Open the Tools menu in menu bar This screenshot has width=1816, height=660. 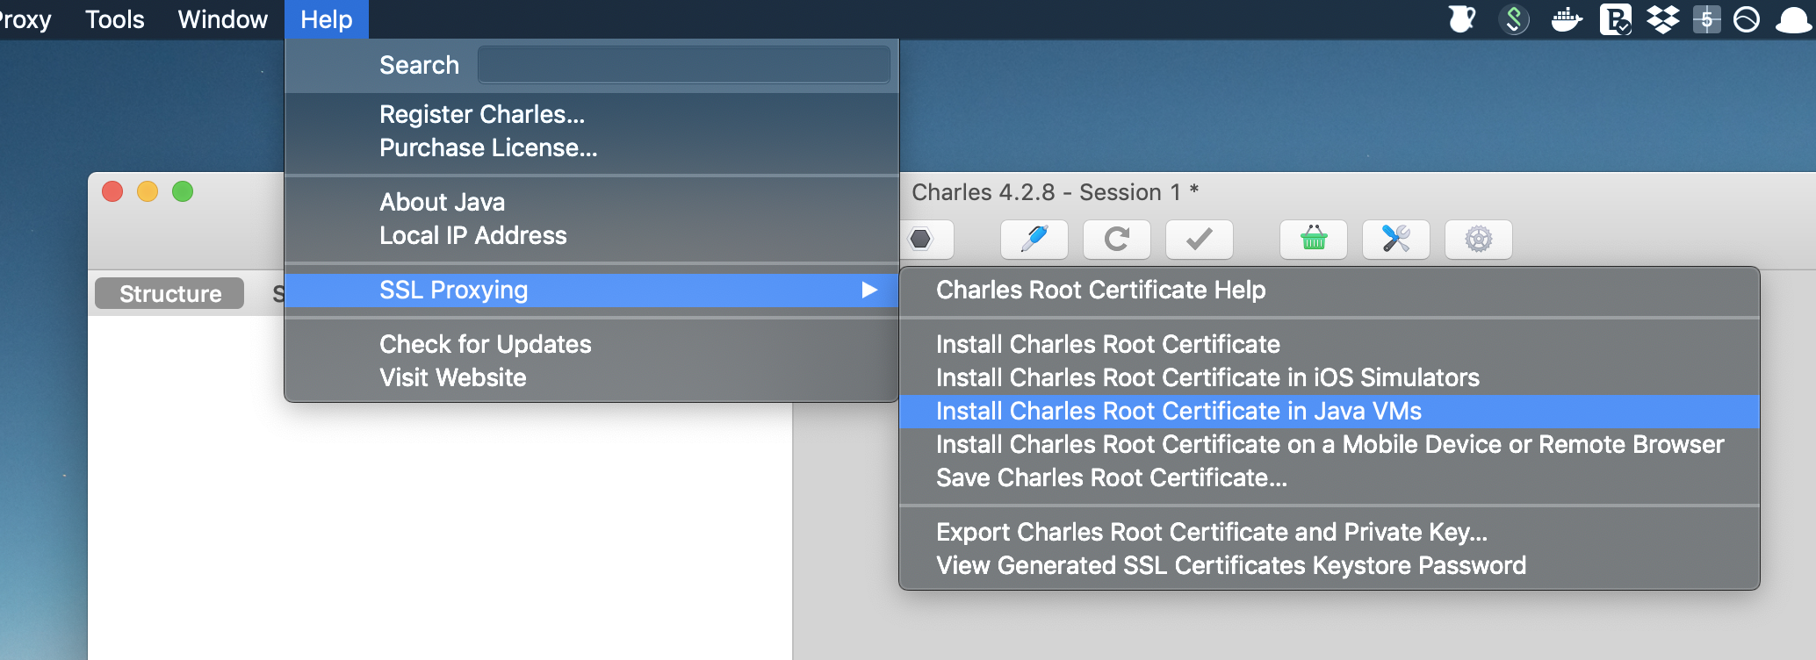pyautogui.click(x=115, y=19)
